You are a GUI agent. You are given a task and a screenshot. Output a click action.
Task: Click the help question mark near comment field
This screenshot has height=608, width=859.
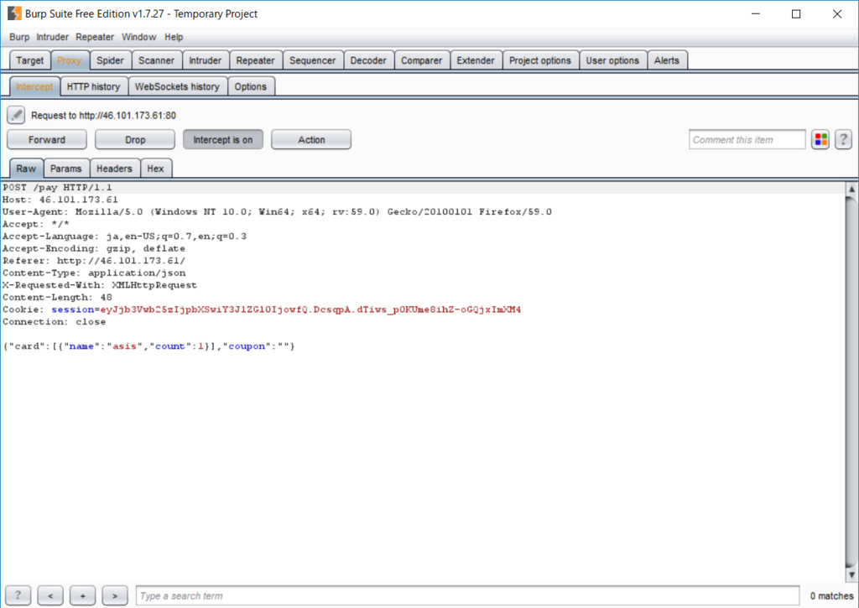point(843,140)
